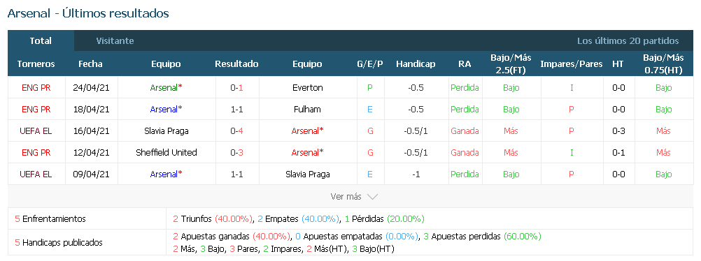Open Sheffield United team link
This screenshot has width=701, height=261.
coord(167,153)
